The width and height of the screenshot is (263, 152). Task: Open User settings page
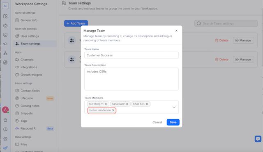click(35, 36)
